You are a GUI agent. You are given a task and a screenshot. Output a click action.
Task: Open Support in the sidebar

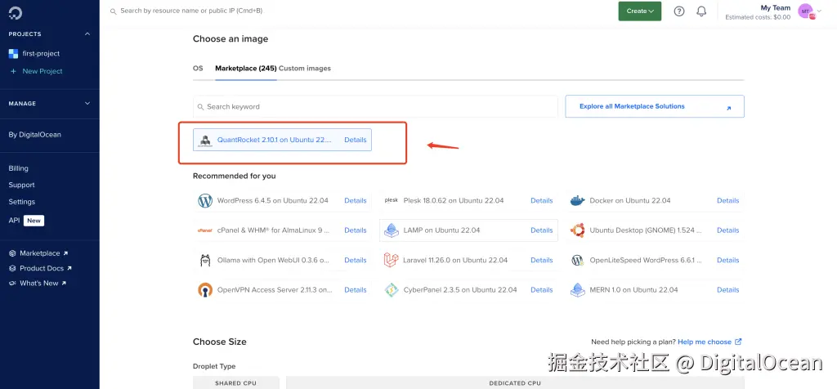point(21,186)
